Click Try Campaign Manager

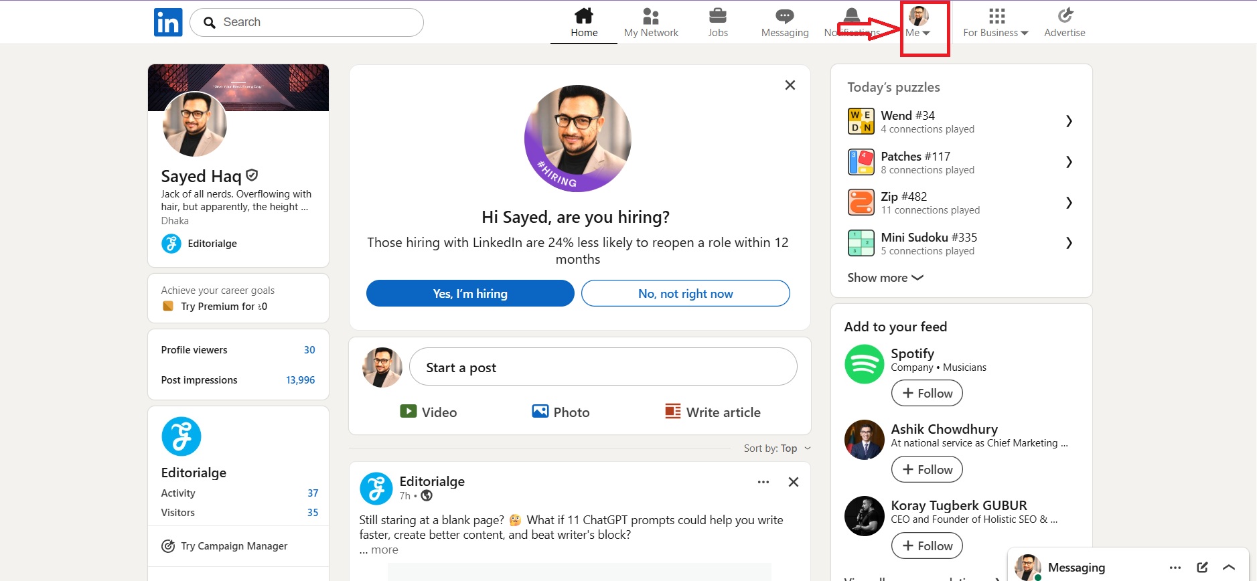pyautogui.click(x=234, y=546)
